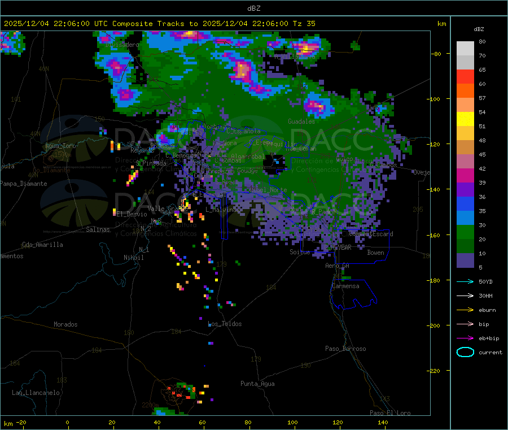Pick the bright yellow swatch in dBZ scale

[465, 119]
